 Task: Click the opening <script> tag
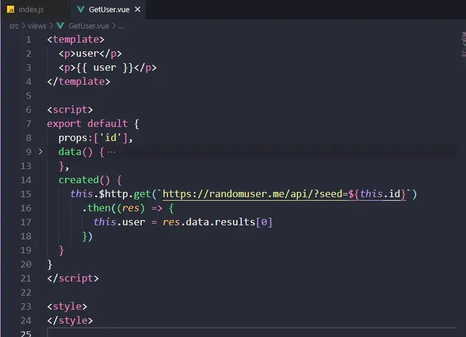coord(70,110)
